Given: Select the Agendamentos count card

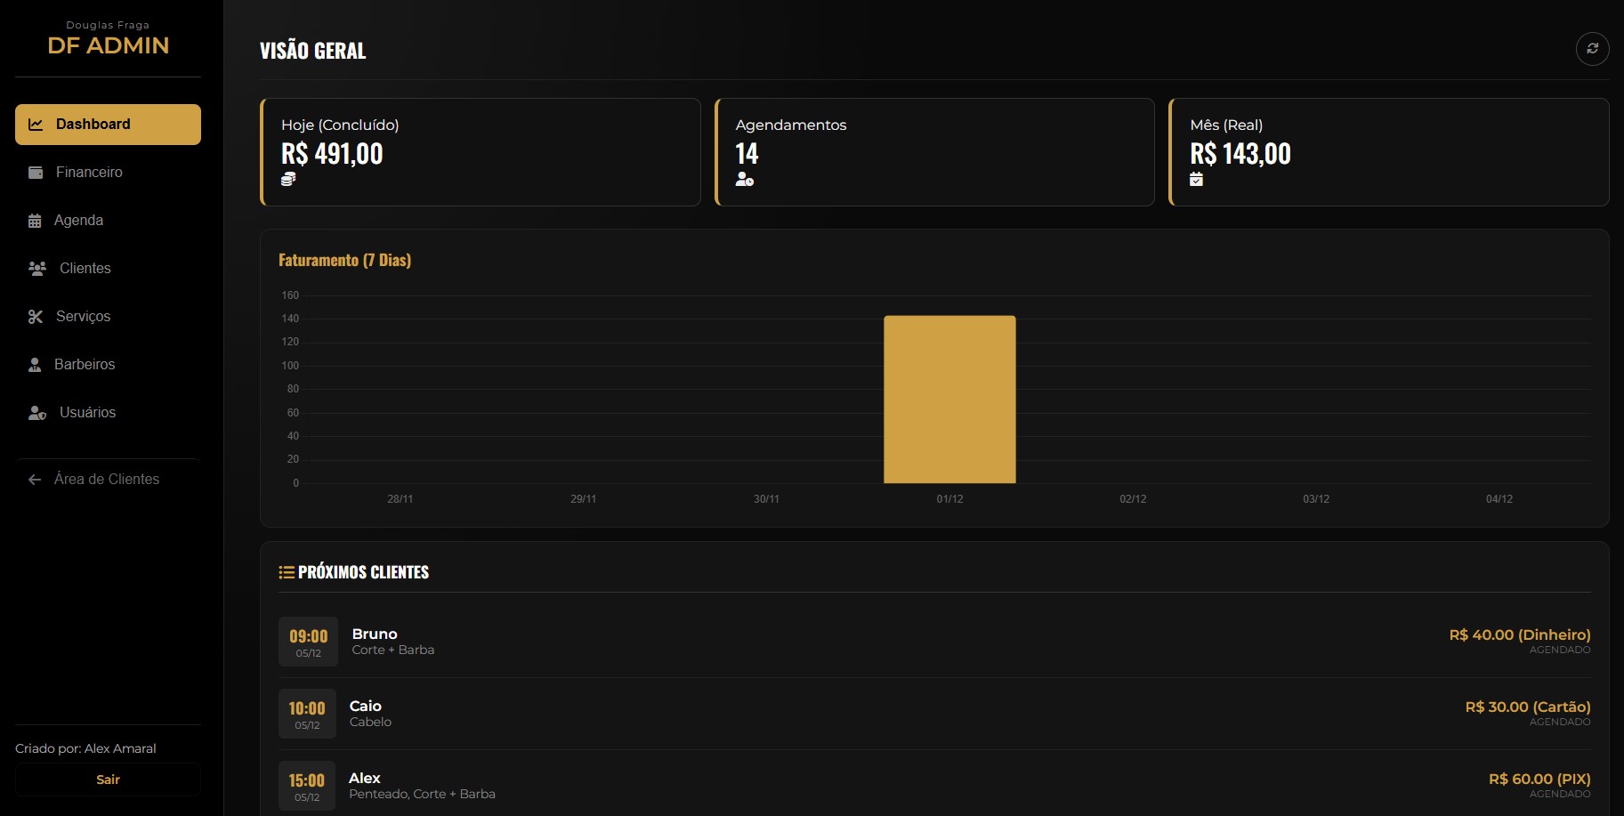Looking at the screenshot, I should click(934, 152).
